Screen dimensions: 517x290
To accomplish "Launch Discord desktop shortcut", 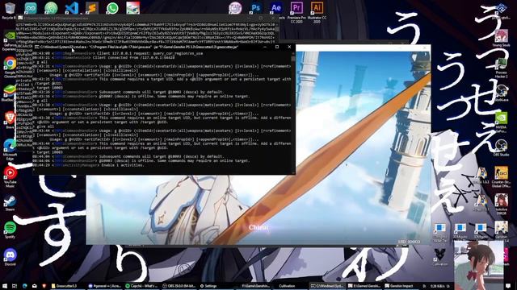I will tap(10, 257).
